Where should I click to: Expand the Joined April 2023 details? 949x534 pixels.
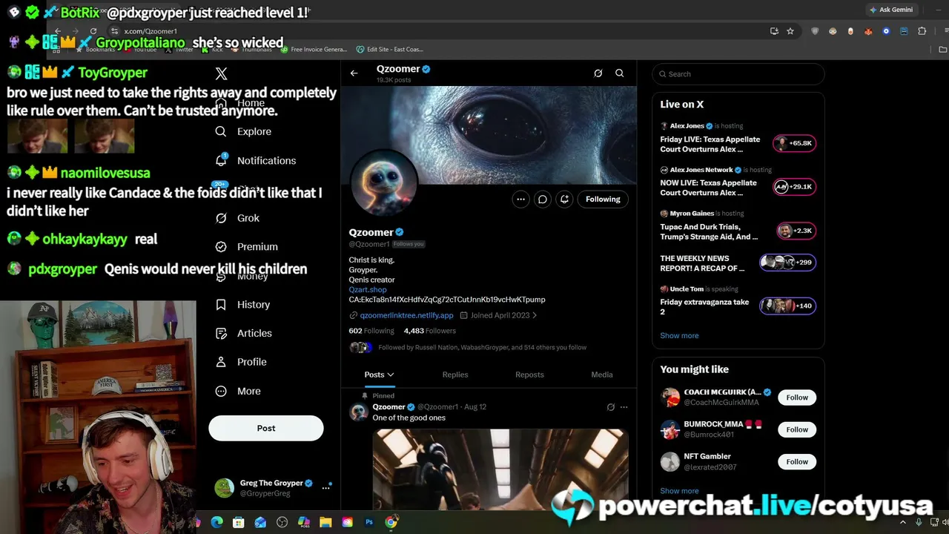(498, 315)
